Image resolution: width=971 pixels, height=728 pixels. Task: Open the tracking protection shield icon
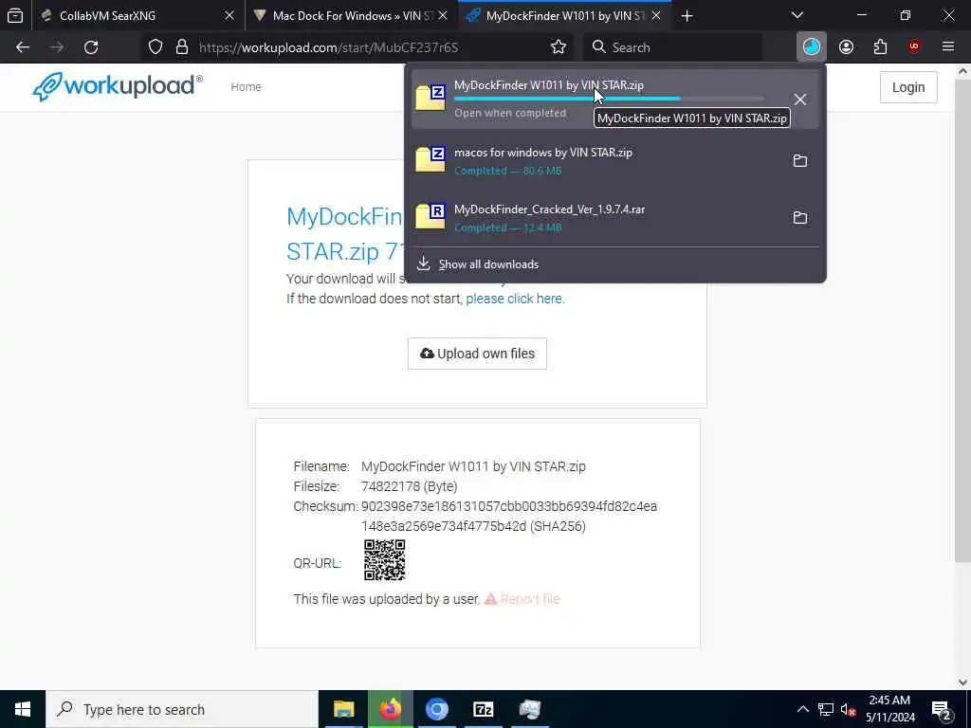click(156, 47)
